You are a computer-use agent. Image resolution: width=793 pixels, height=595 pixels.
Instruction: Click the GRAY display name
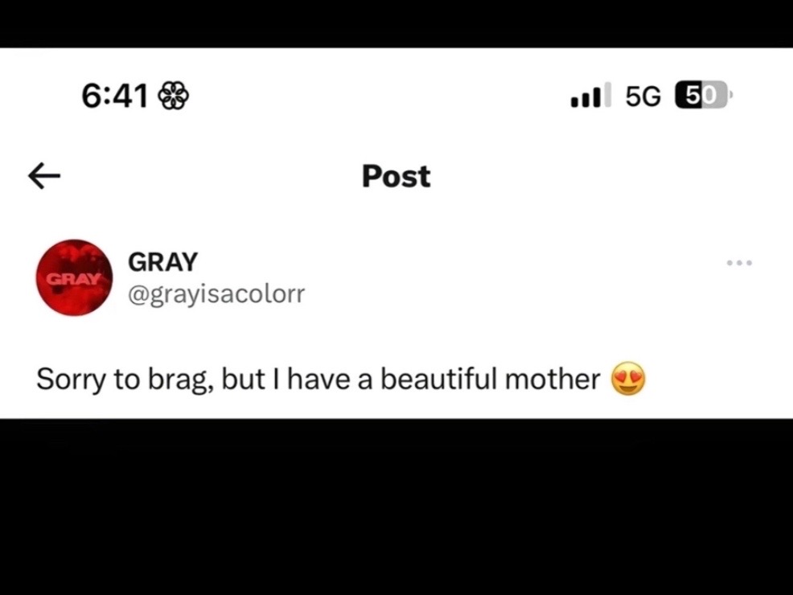tap(162, 262)
